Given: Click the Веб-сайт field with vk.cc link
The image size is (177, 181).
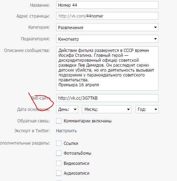Looking at the screenshot, I should click(107, 98).
